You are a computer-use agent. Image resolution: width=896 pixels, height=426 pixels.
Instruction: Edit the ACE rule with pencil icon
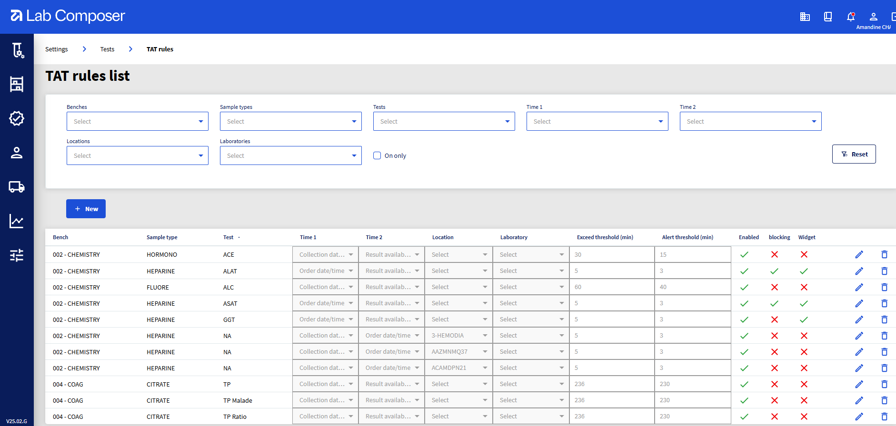[859, 254]
